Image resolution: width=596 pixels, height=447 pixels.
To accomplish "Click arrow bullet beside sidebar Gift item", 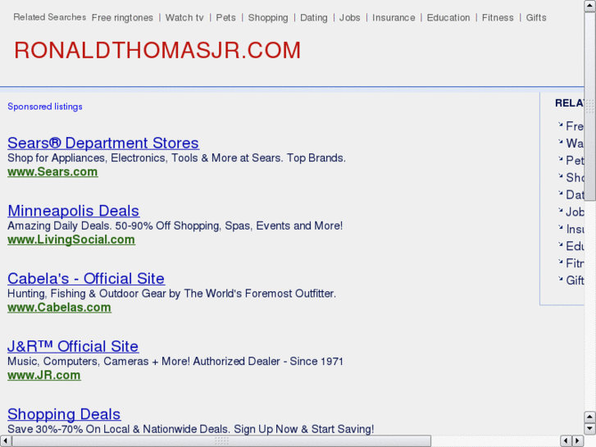I will click(x=560, y=279).
